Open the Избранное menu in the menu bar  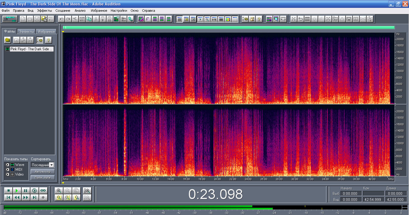point(99,11)
